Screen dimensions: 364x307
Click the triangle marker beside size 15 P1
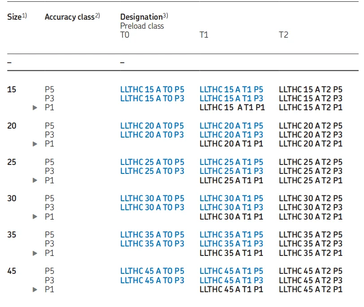35,108
